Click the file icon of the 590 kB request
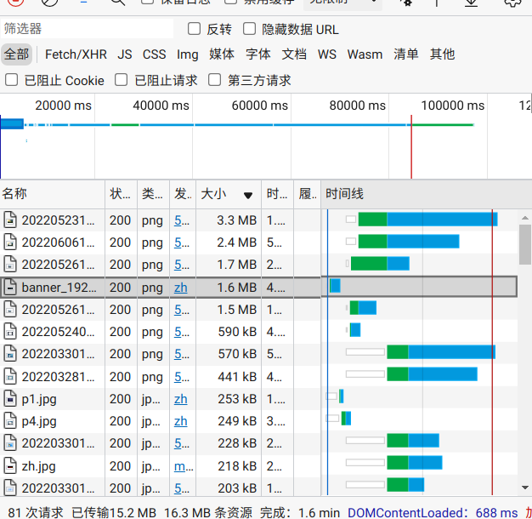This screenshot has width=532, height=519. [10, 332]
